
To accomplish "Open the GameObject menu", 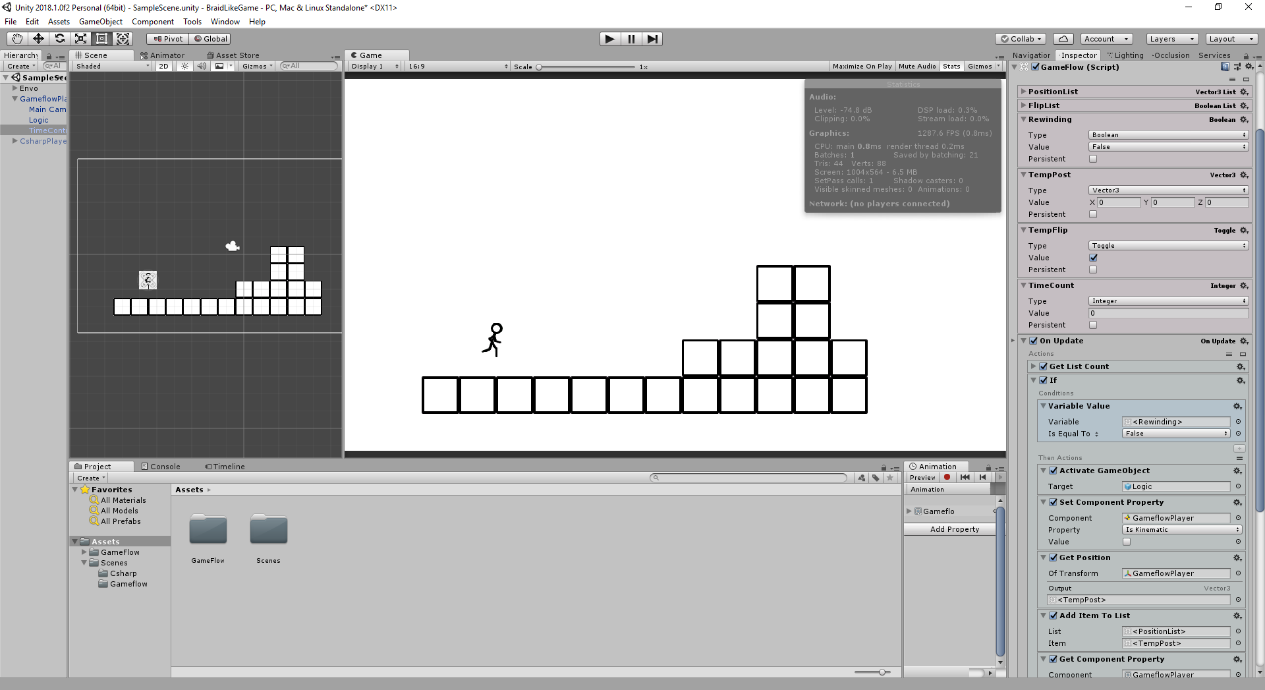I will pyautogui.click(x=101, y=22).
